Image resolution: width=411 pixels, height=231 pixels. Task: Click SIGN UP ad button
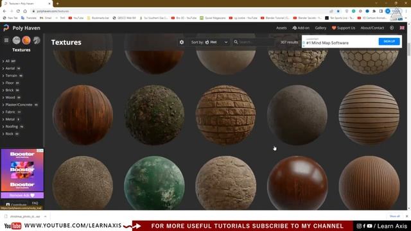tap(389, 41)
